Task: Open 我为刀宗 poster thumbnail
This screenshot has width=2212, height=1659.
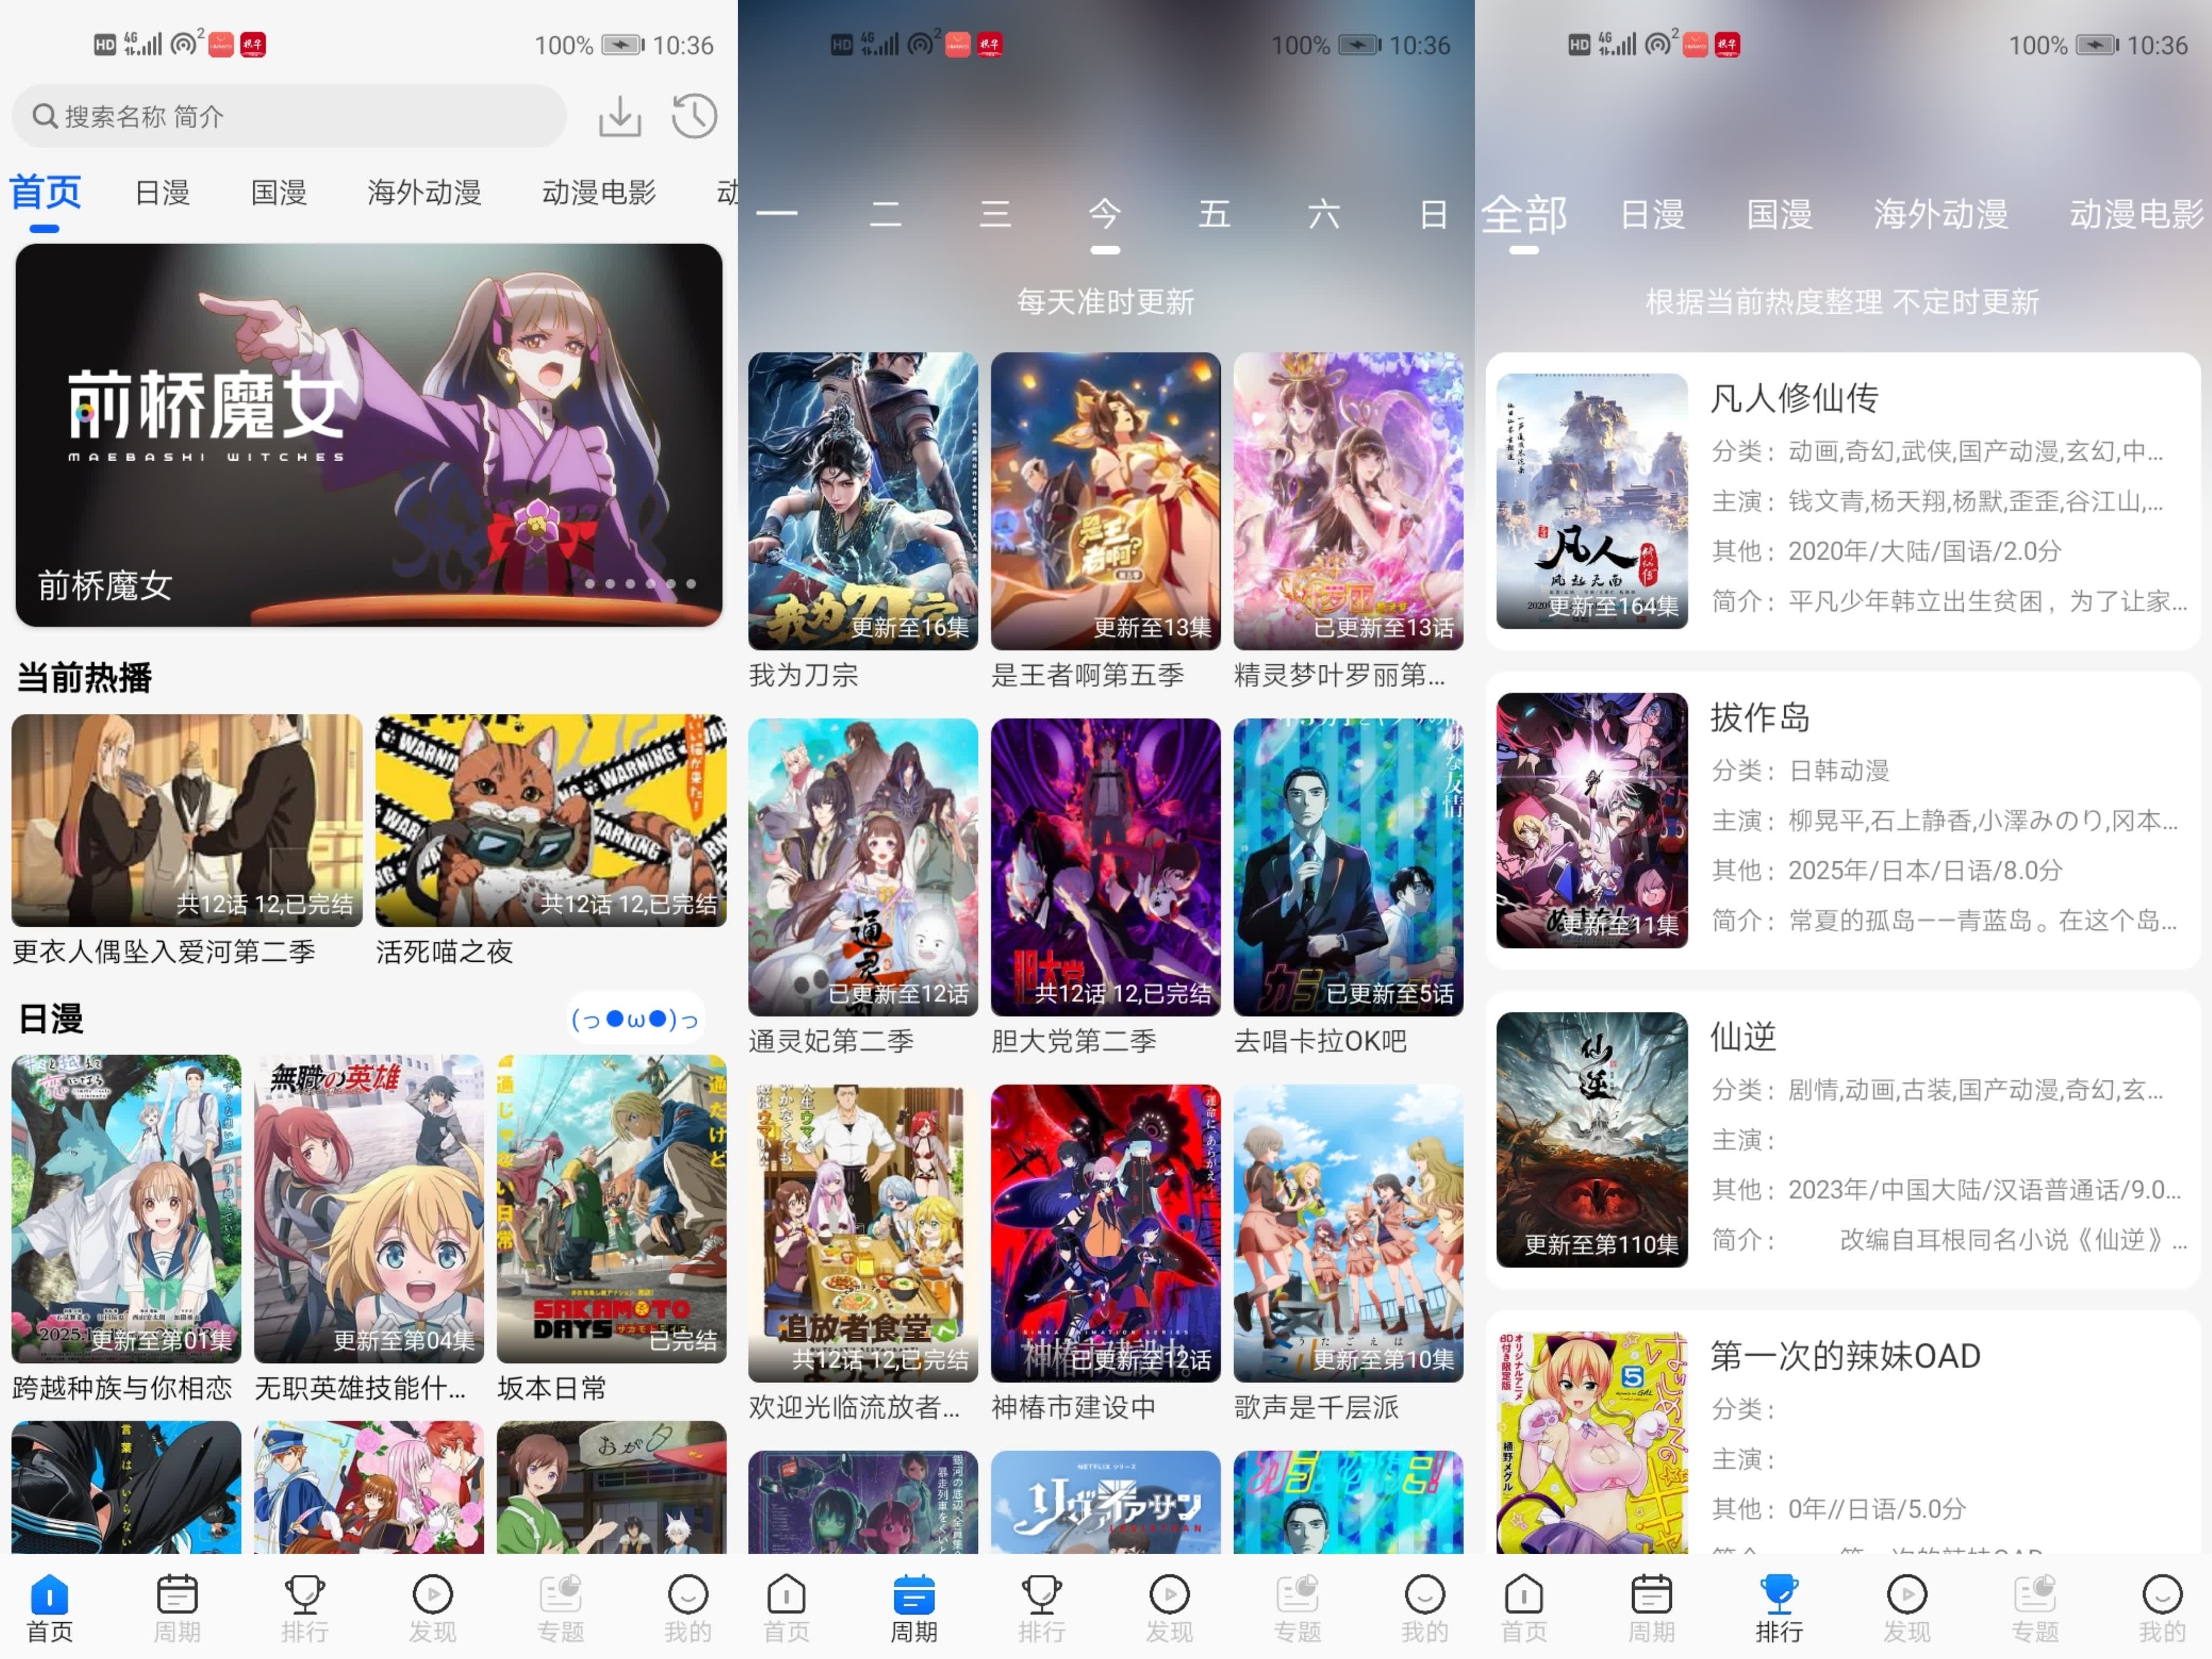Action: [x=862, y=500]
